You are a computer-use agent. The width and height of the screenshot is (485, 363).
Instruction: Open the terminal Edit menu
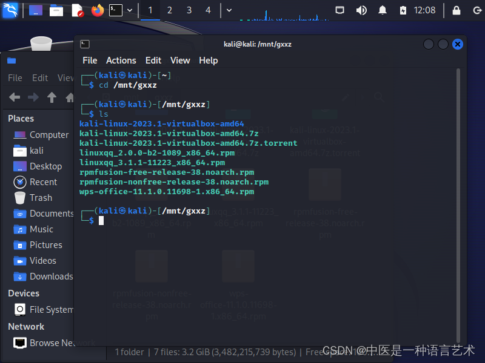point(153,60)
